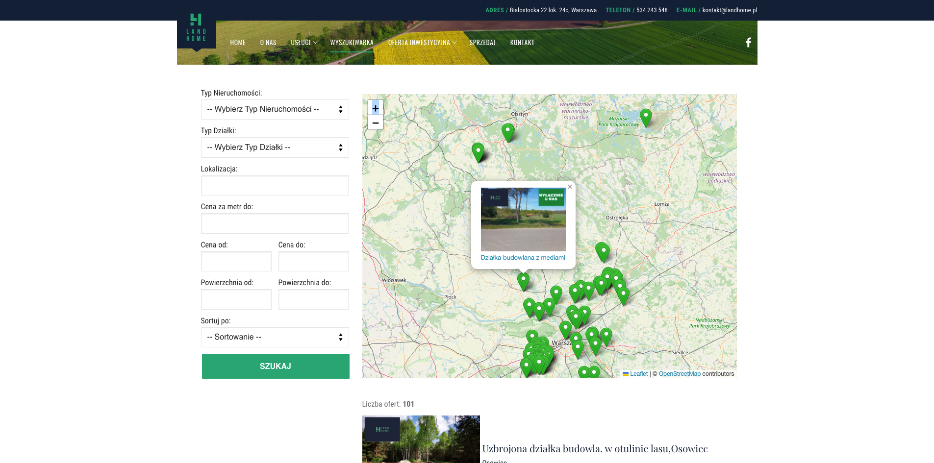This screenshot has height=463, width=934.
Task: Open the Typ Nieruchomości dropdown
Action: click(275, 109)
